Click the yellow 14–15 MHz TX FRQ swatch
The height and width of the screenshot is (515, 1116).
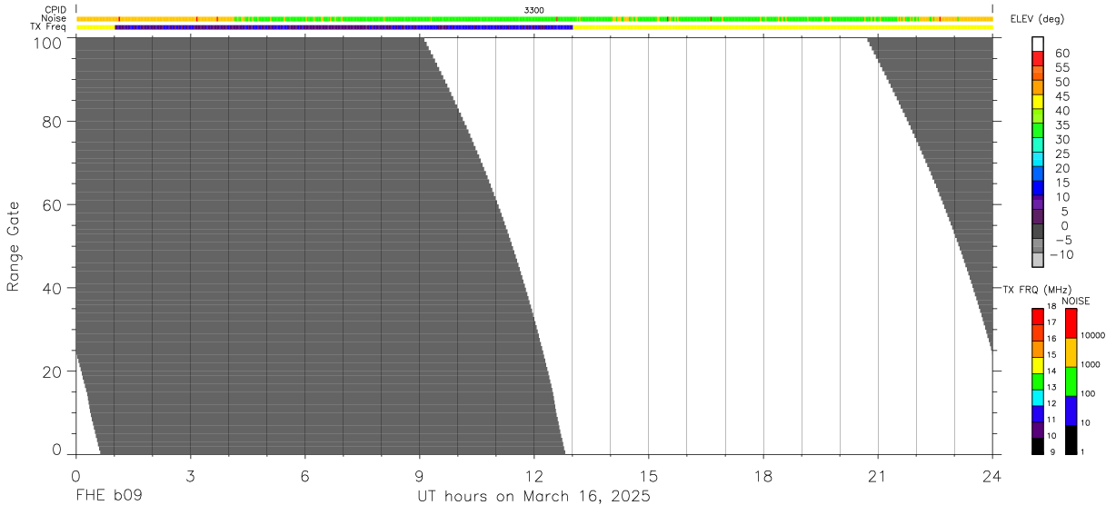pos(1037,364)
